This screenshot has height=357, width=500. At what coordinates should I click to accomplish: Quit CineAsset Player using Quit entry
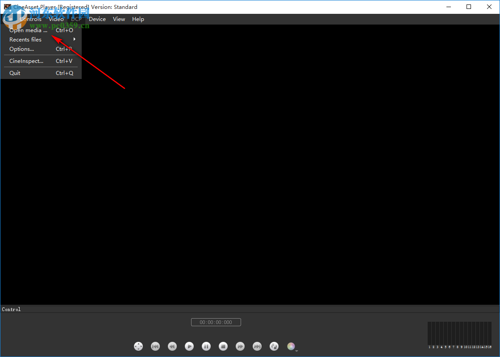[x=15, y=73]
